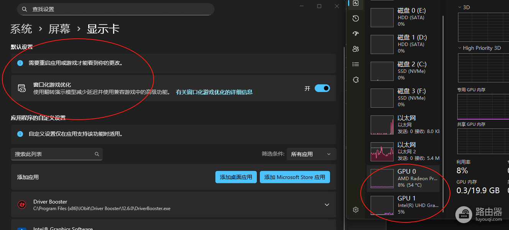Click the 以太网 2 activity graph thumbnail
Image resolution: width=509 pixels, height=230 pixels.
pos(382,152)
